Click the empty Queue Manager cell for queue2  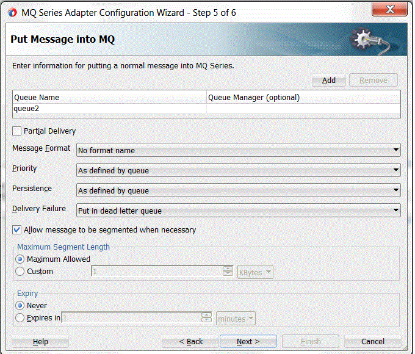pos(303,109)
